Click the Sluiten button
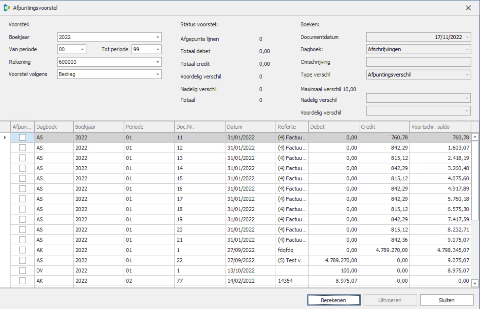The image size is (480, 309). 447,300
